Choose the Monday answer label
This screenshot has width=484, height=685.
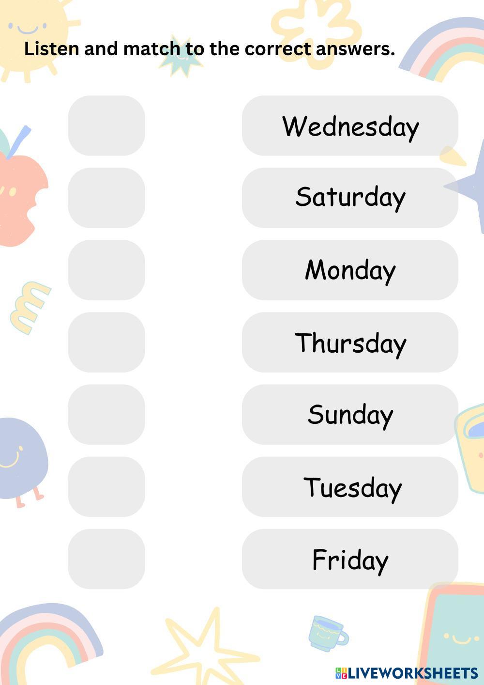coord(350,270)
